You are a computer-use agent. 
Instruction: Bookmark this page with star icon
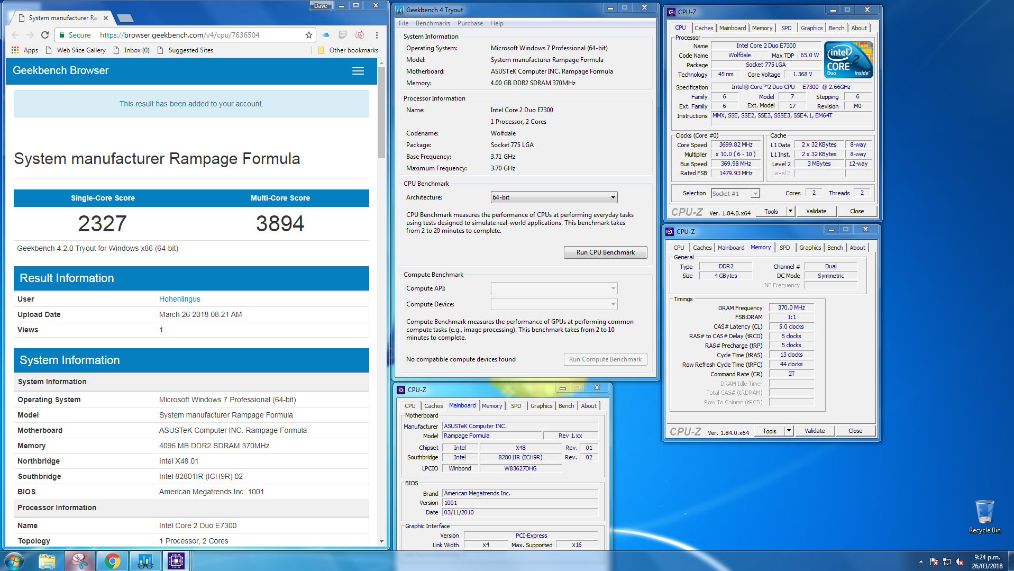(309, 35)
